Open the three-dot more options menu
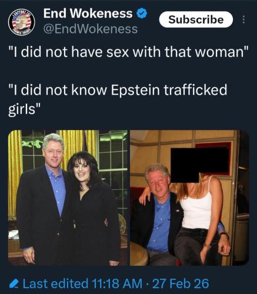257x294 pixels. click(x=243, y=19)
